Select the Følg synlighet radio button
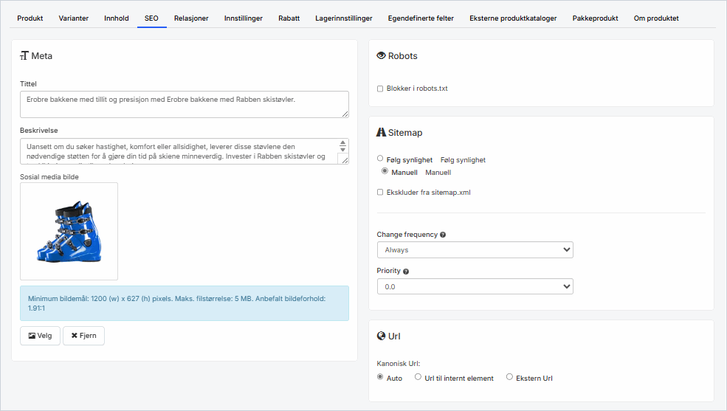Screen dimensions: 727x411 click(x=380, y=159)
